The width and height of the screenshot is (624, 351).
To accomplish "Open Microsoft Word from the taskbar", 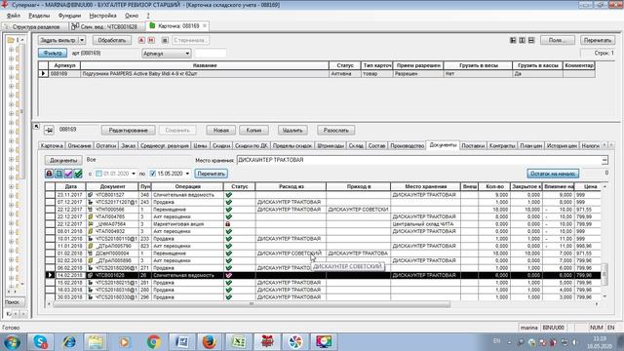I will 182,342.
